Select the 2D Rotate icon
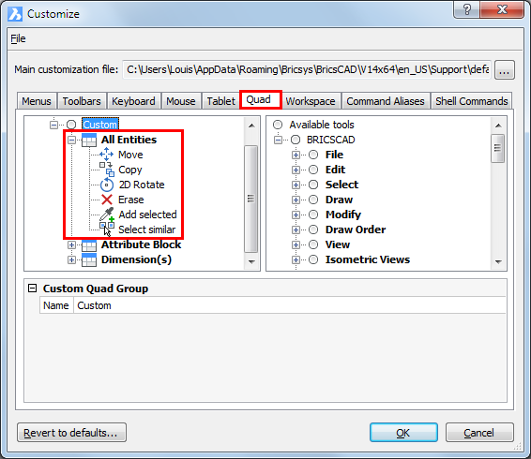The image size is (531, 459). click(x=107, y=185)
